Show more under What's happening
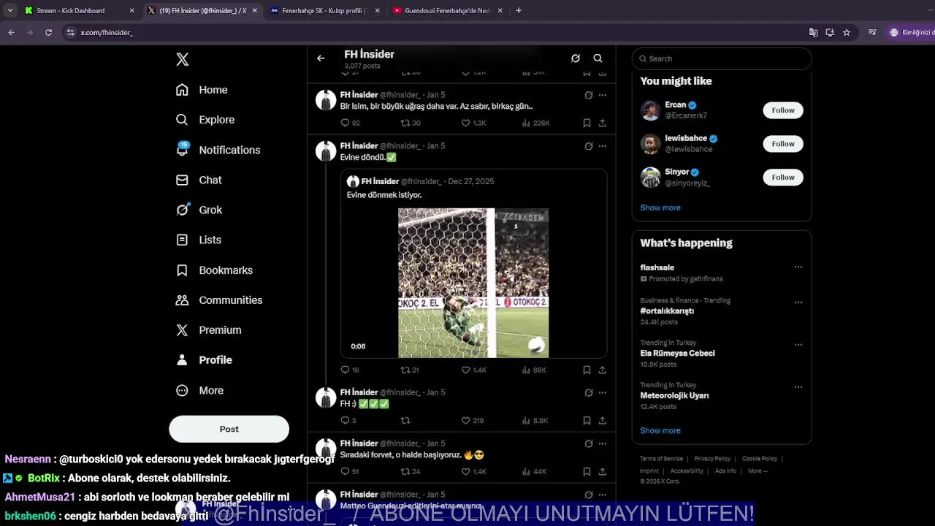Image resolution: width=935 pixels, height=526 pixels. click(660, 430)
